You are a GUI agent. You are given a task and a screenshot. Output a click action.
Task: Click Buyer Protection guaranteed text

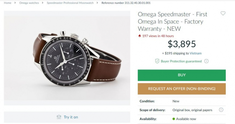[x=181, y=61]
